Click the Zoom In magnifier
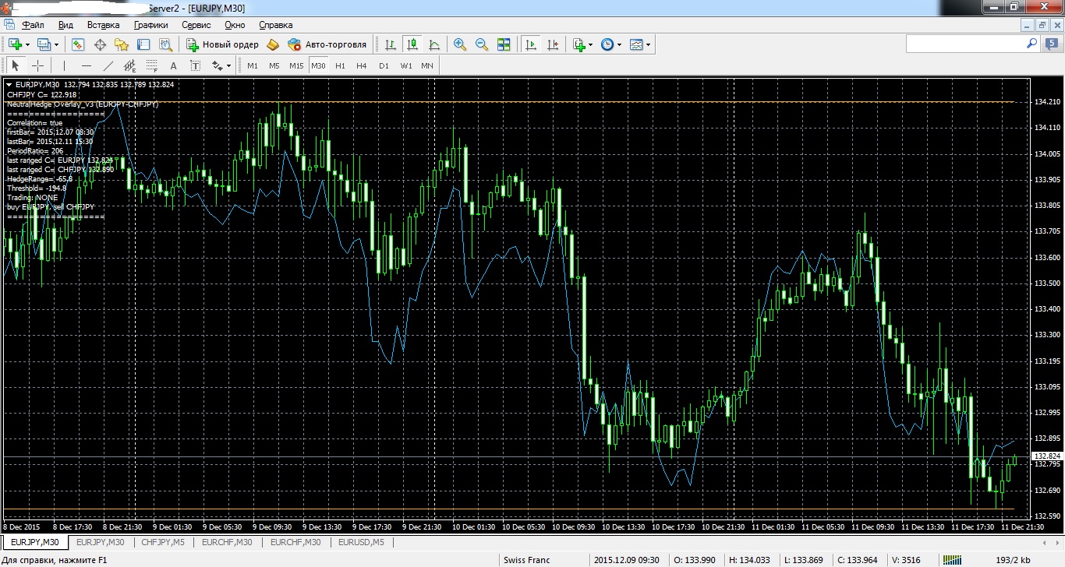Screen dimensions: 1065x567 (x=460, y=44)
